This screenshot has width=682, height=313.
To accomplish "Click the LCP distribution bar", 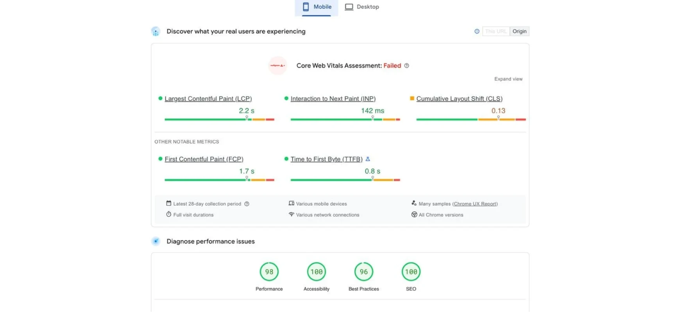I will [x=219, y=119].
